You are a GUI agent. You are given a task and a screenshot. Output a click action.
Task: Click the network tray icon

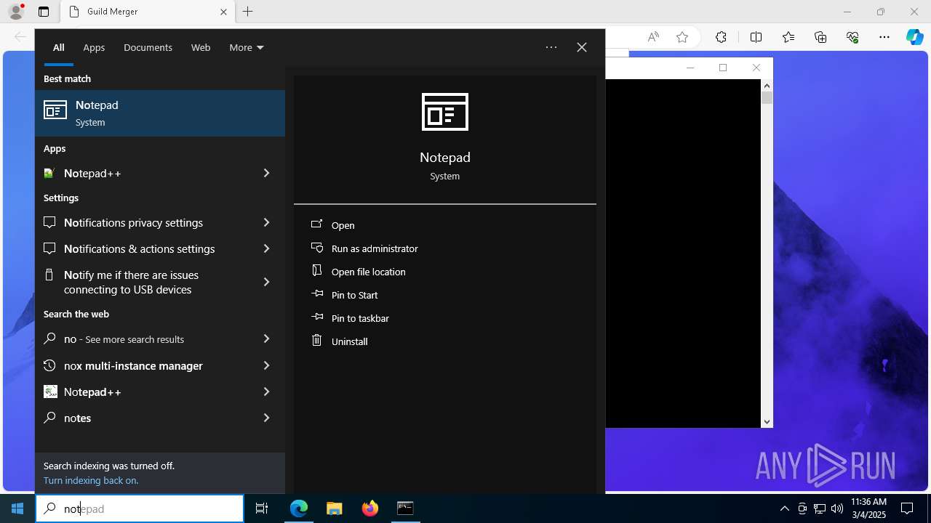[x=820, y=508]
